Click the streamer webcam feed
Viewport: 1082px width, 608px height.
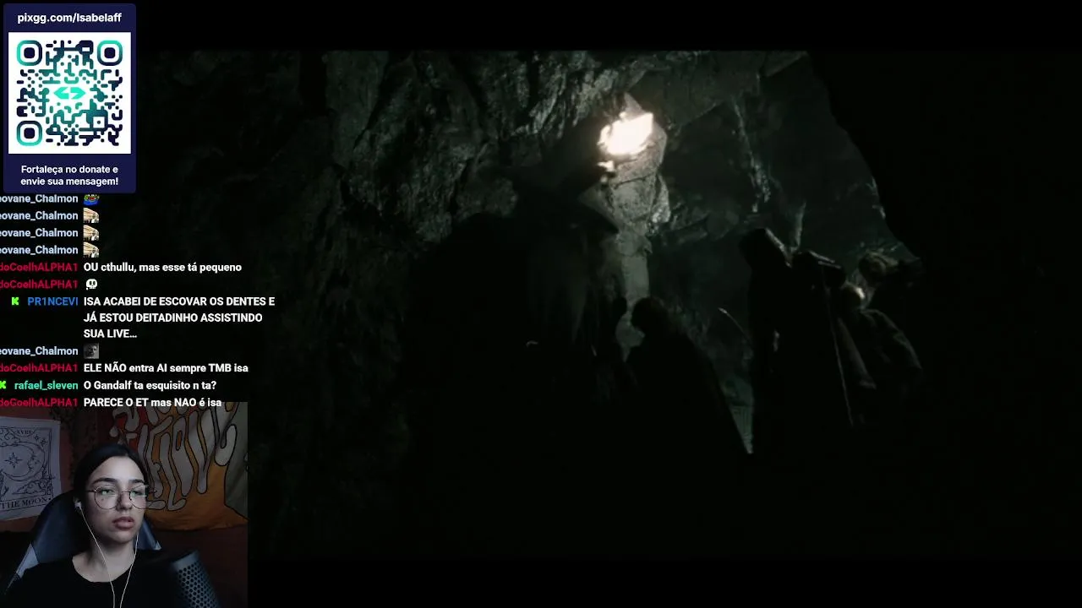coord(123,505)
